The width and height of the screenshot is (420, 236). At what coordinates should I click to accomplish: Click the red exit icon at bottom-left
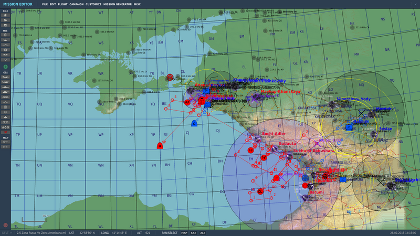pos(6,226)
